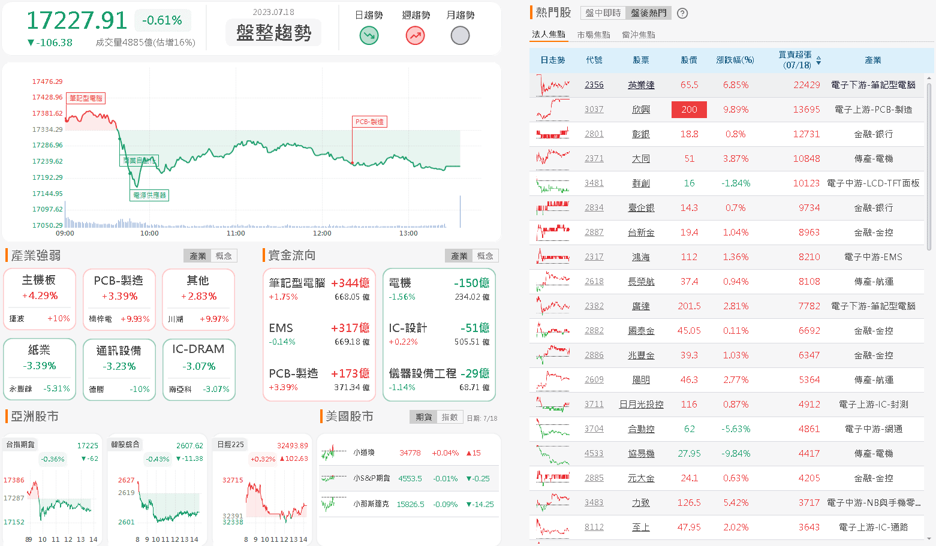
Task: Click the 漲跌幅(%) column header
Action: (x=735, y=60)
